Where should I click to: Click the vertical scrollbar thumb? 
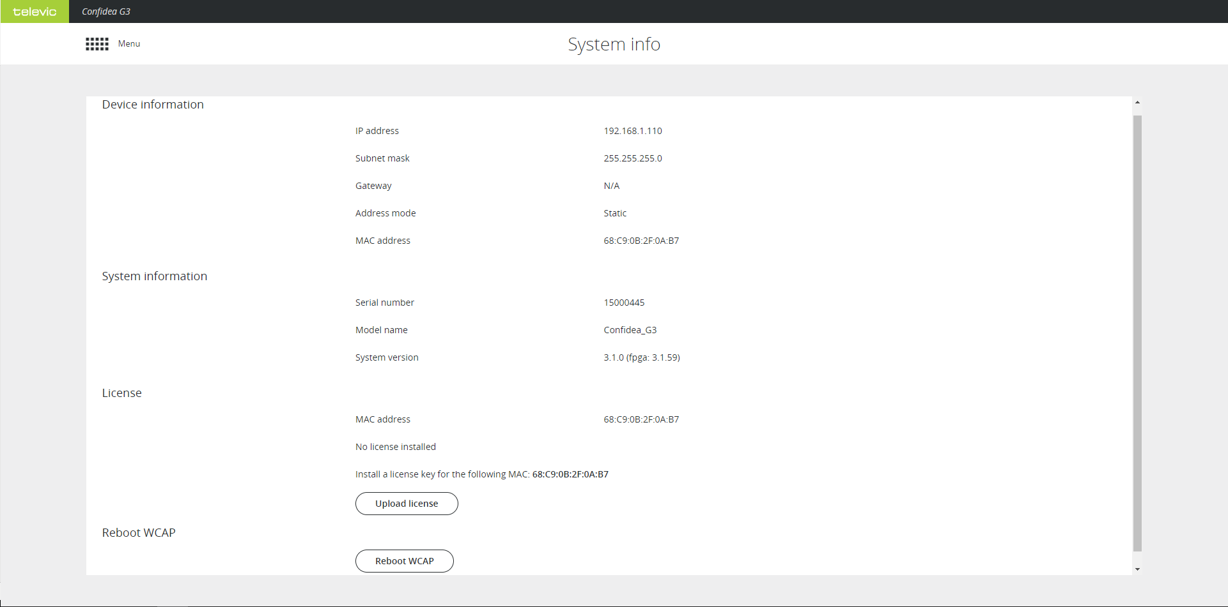coord(1137,332)
